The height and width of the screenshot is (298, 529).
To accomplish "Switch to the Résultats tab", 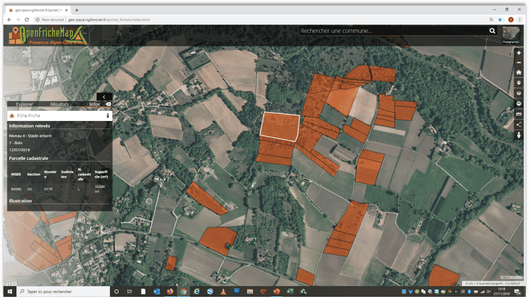I will pos(59,104).
